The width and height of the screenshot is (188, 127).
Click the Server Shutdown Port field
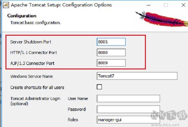(111, 42)
